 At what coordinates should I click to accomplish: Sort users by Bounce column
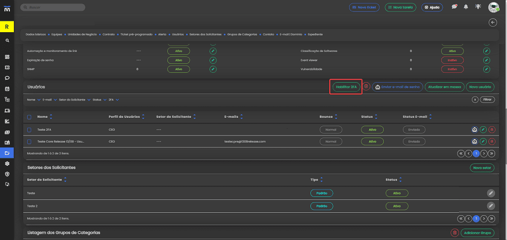coord(336,117)
